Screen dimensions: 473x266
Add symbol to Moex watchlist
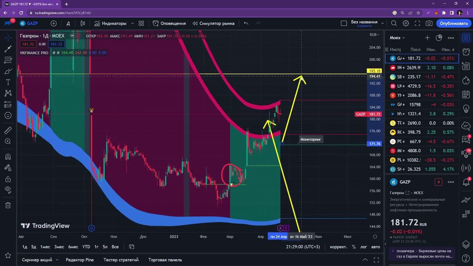[427, 38]
